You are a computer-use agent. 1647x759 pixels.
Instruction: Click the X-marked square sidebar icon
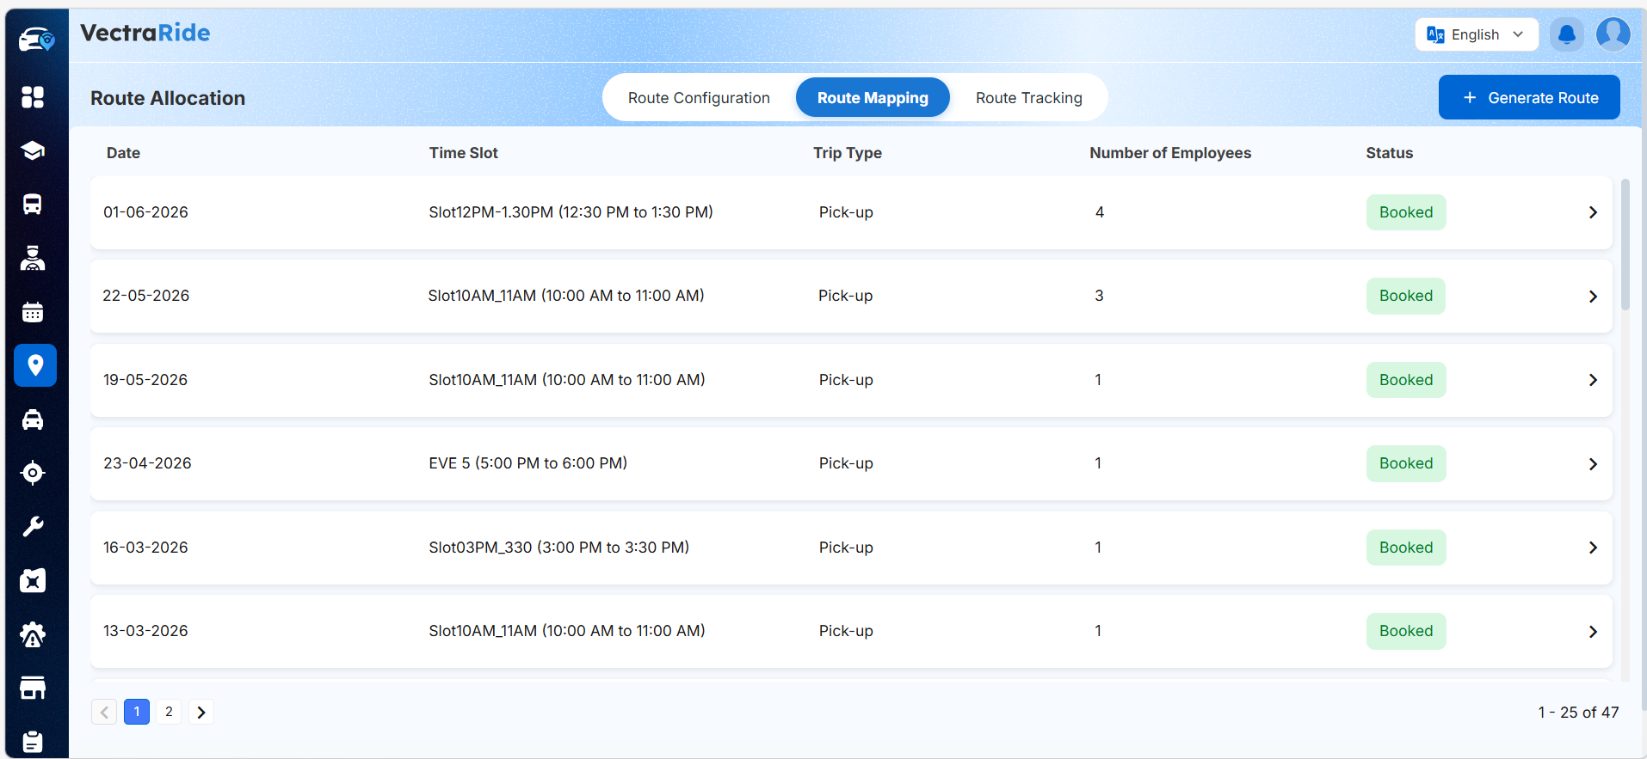33,581
